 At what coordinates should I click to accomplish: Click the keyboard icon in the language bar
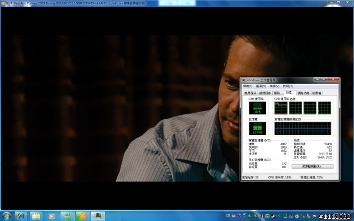point(233,216)
